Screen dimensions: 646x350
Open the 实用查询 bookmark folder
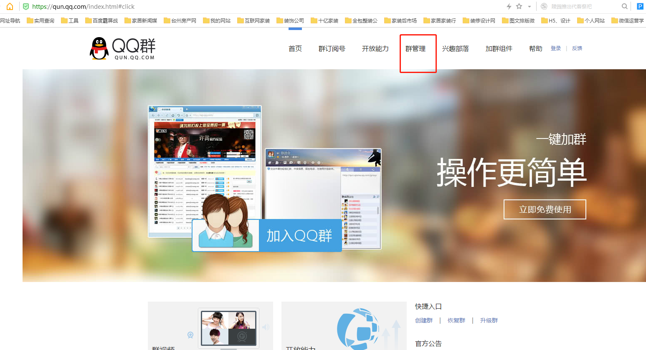tap(41, 20)
